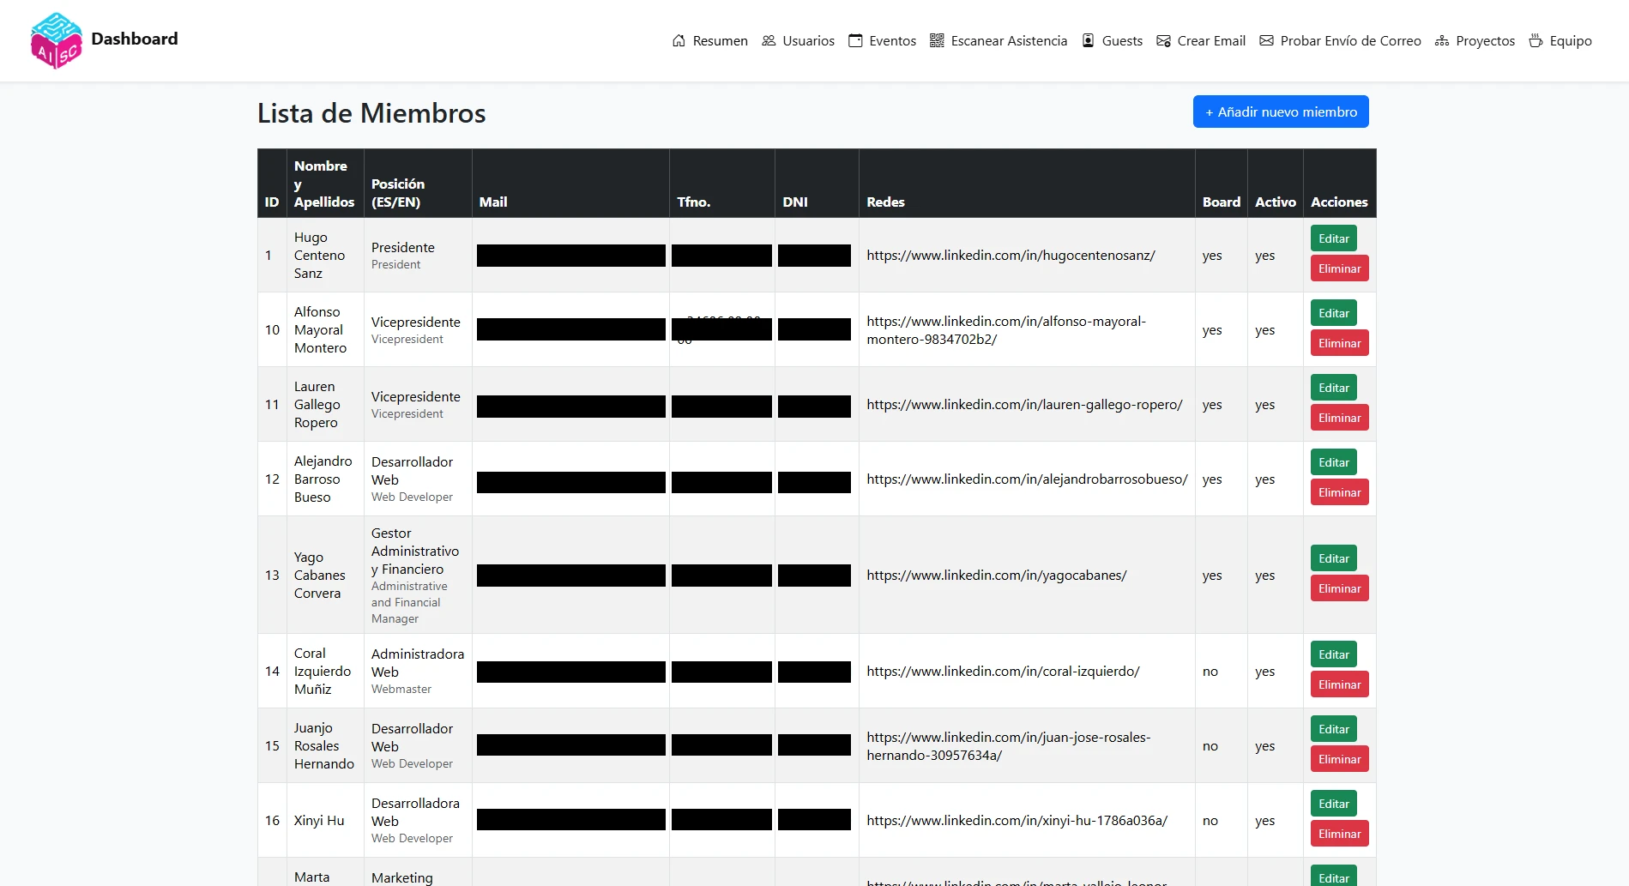Click the Presidente position cell
Image resolution: width=1629 pixels, height=886 pixels.
417,255
